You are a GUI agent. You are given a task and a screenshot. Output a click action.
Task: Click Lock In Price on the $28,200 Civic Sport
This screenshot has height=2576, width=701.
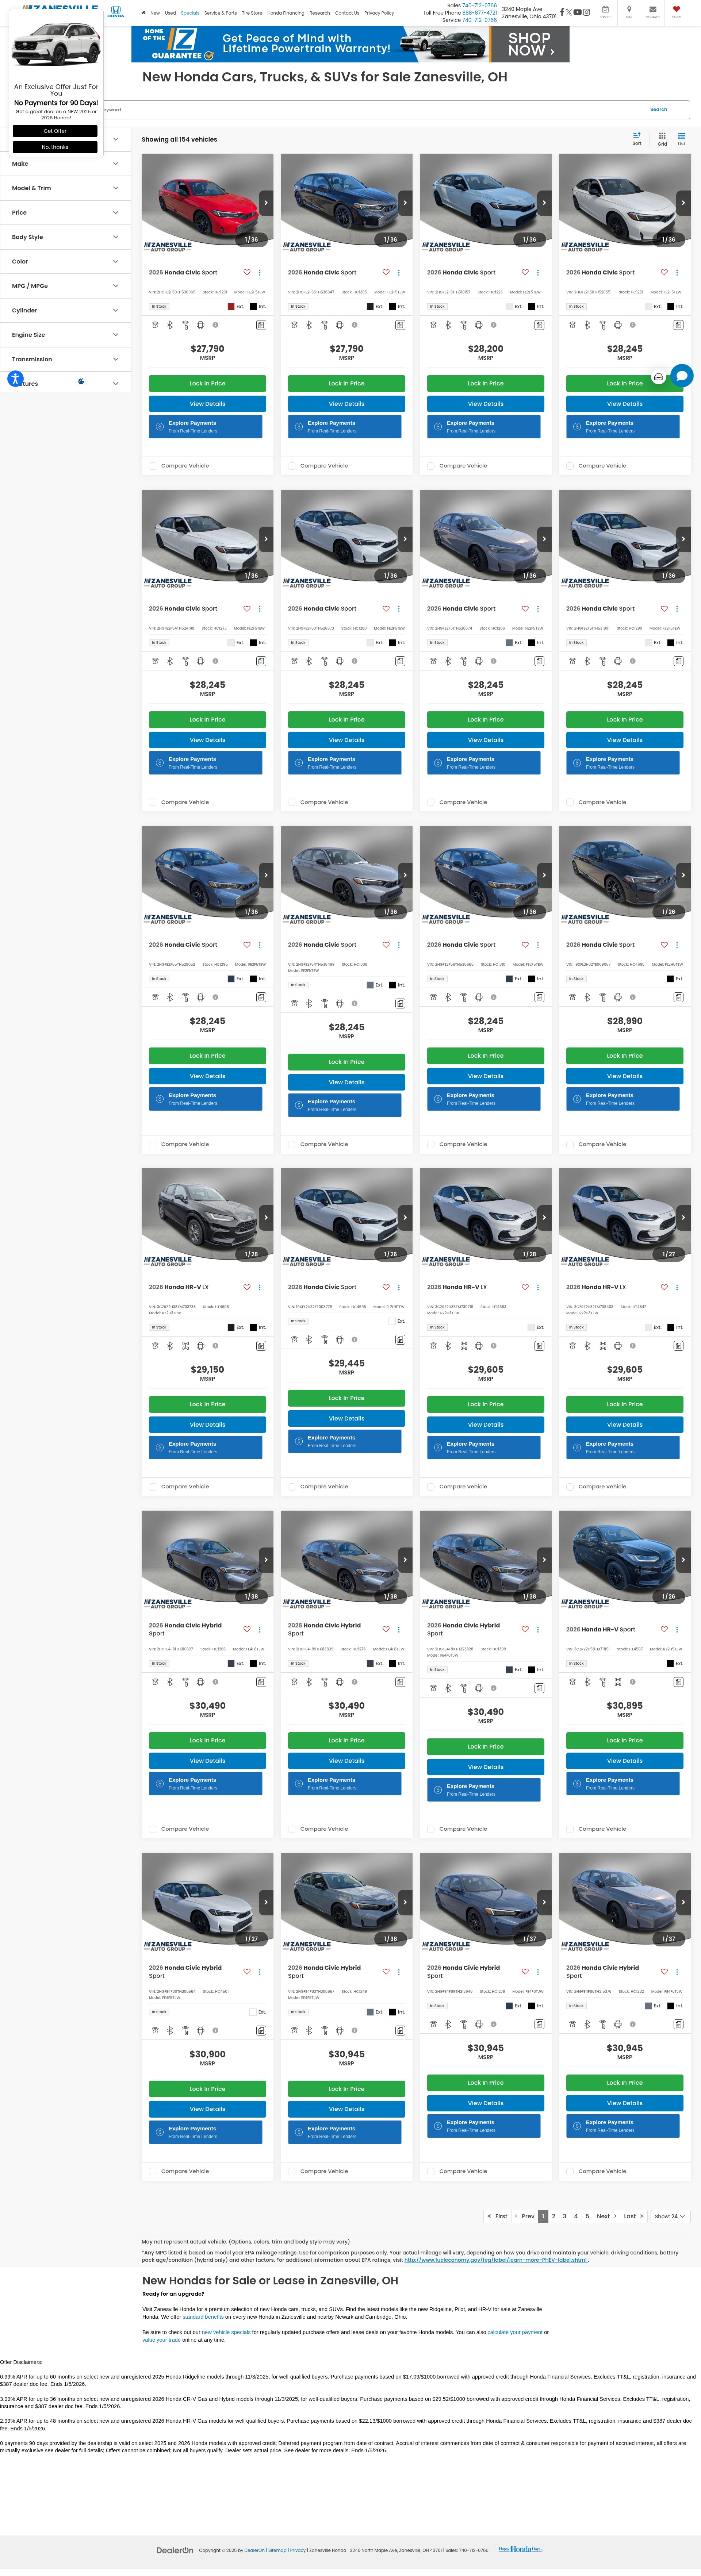pyautogui.click(x=486, y=383)
